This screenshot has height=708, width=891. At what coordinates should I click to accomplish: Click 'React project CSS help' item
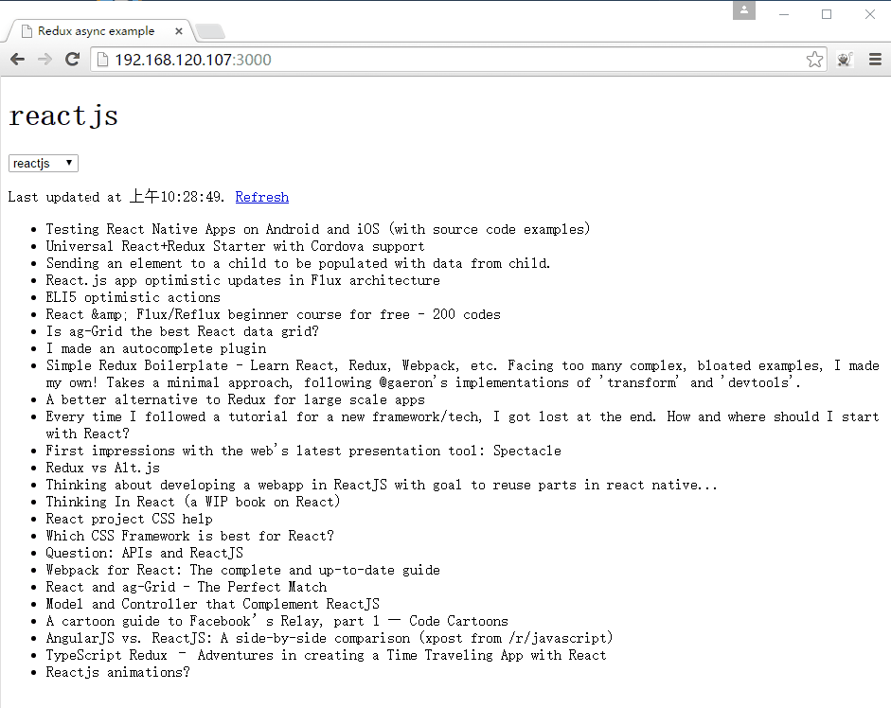[x=129, y=519]
